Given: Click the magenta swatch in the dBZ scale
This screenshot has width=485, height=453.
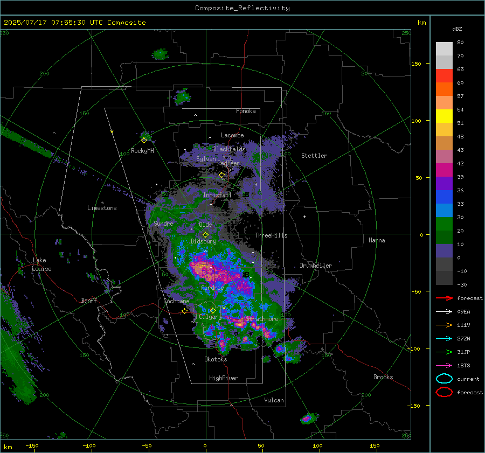Looking at the screenshot, I should 444,170.
